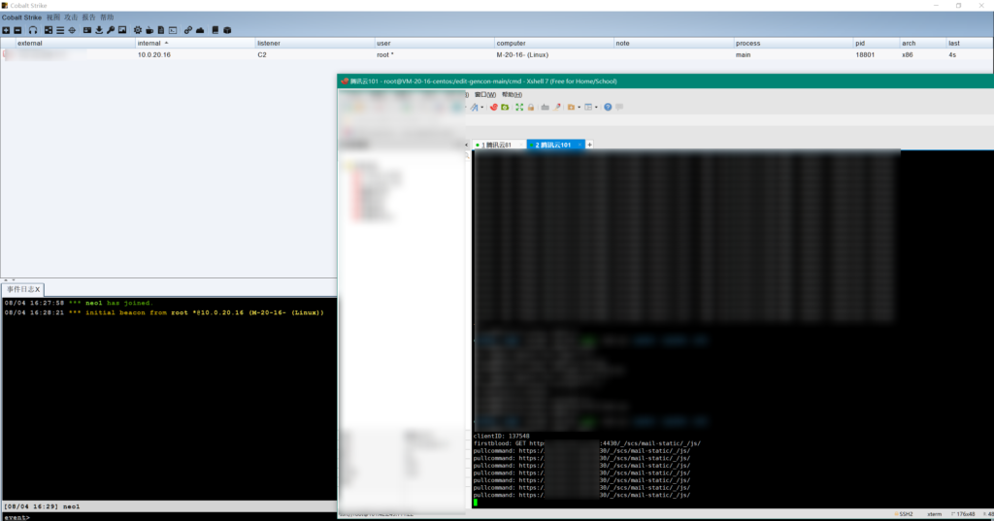
Task: Sort by the external column header
Action: click(x=76, y=43)
